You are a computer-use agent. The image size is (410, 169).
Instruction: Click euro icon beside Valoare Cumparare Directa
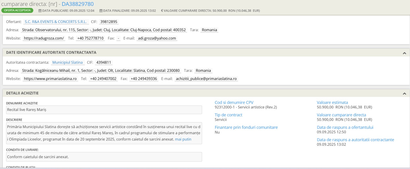162,11
